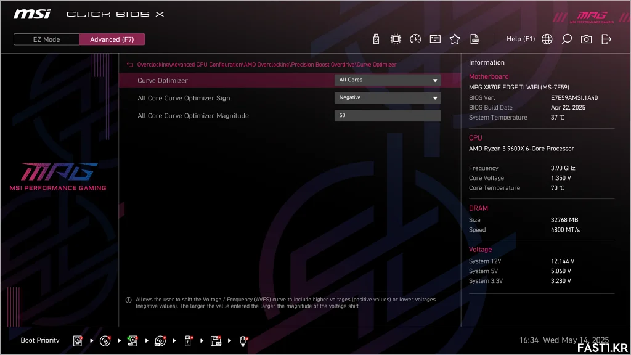Open the speedometer hardware monitor icon
This screenshot has height=355, width=631.
(415, 39)
